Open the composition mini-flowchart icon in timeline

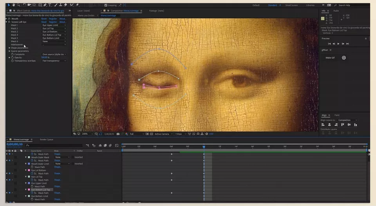(87, 145)
